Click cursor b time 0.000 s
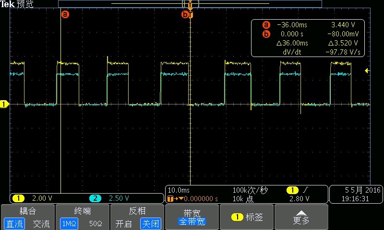The image size is (384, 230). (x=292, y=34)
